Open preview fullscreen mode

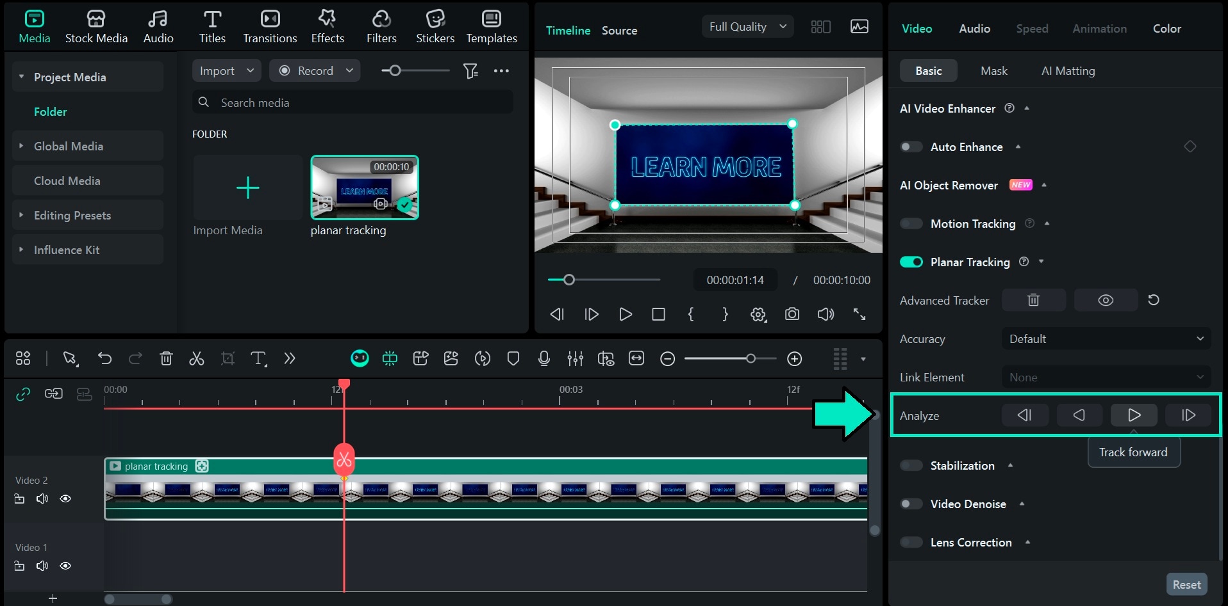(x=859, y=314)
